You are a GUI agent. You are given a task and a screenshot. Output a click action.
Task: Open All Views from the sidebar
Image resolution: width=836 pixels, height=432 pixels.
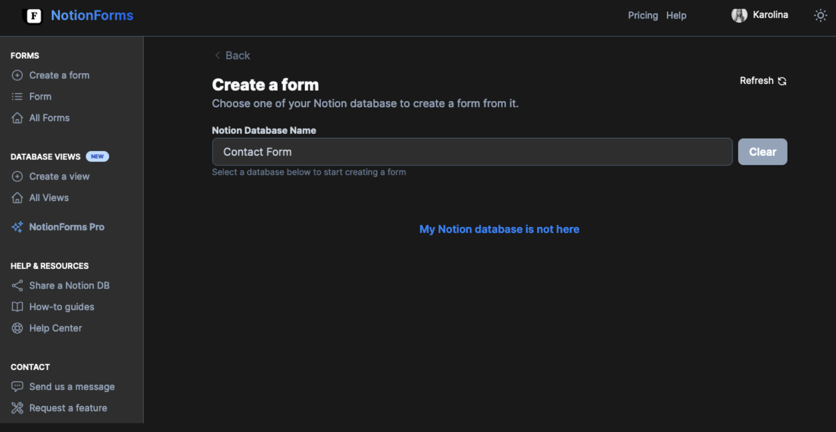click(48, 197)
